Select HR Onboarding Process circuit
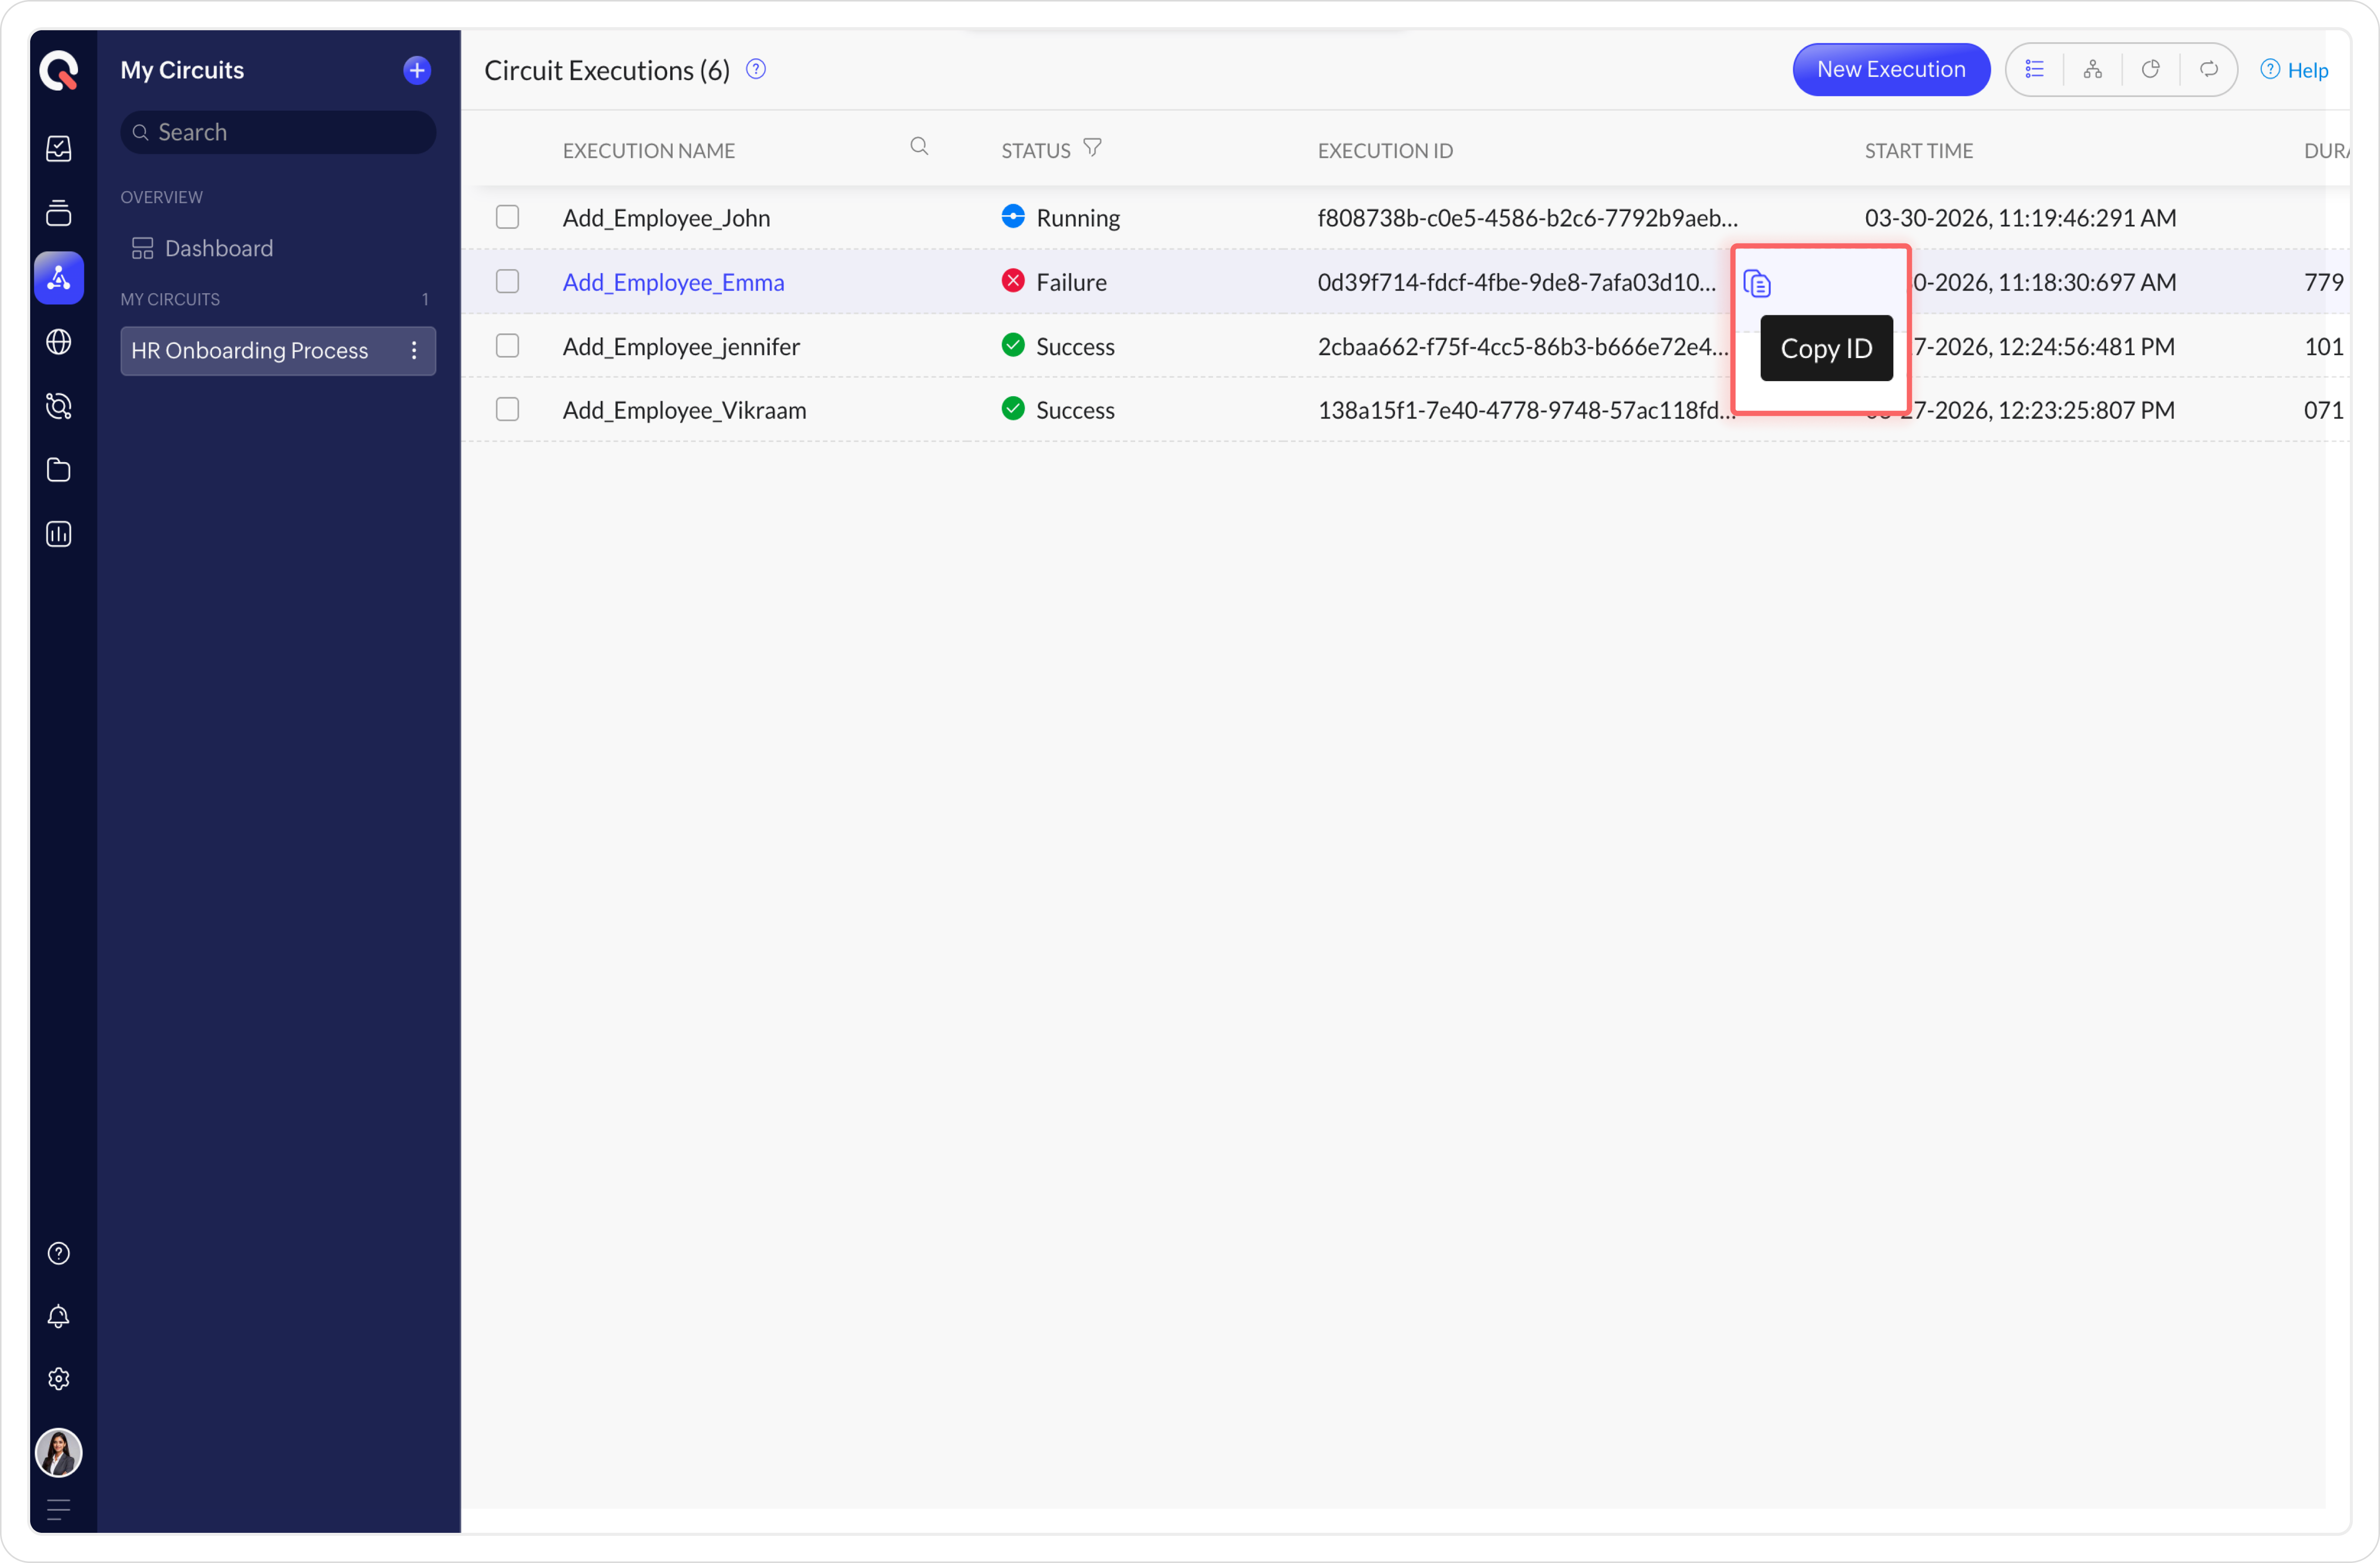The width and height of the screenshot is (2380, 1563). pos(250,350)
